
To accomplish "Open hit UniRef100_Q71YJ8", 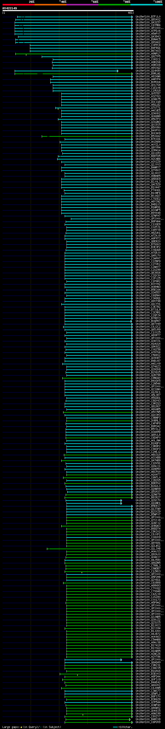I will coord(148,520).
